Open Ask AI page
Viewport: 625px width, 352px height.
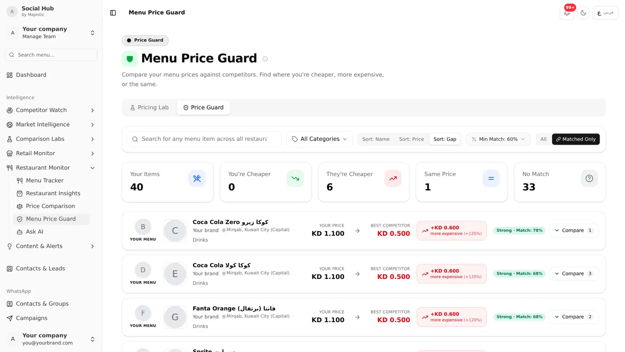click(51, 232)
